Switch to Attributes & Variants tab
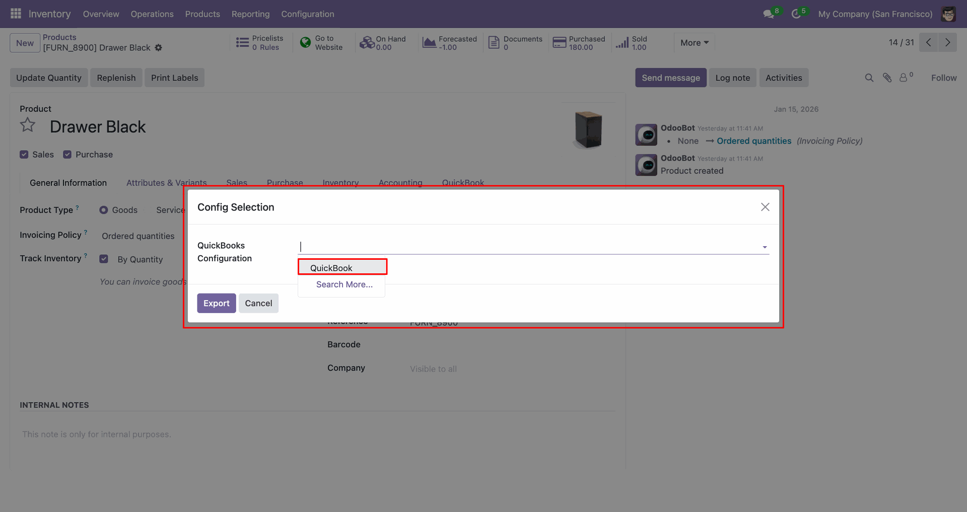 pyautogui.click(x=167, y=183)
